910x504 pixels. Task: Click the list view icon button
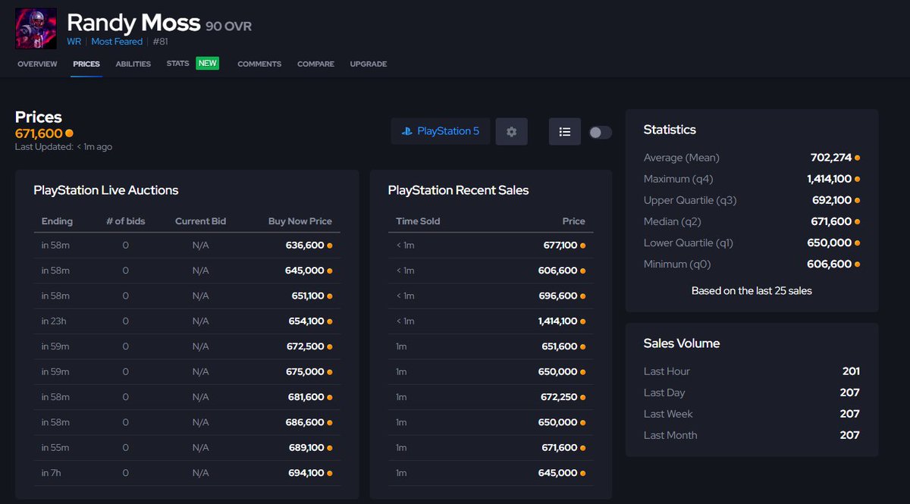[565, 131]
